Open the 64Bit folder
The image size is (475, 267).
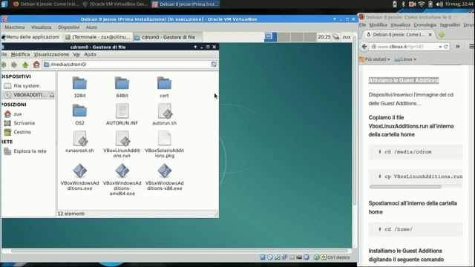[122, 87]
